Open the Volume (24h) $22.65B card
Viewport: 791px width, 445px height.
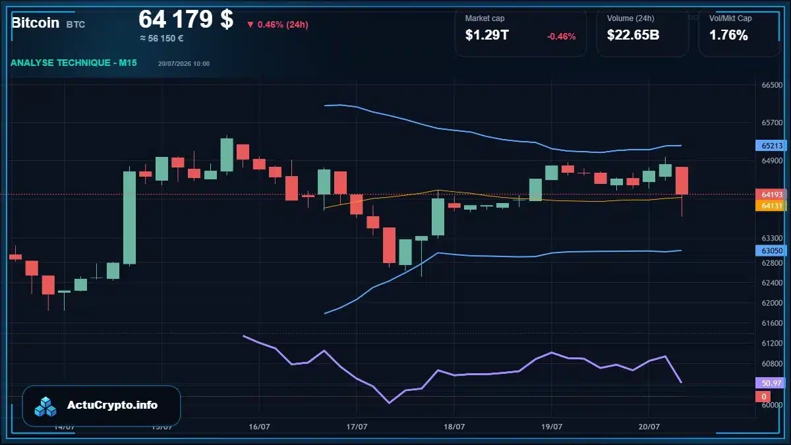click(643, 32)
